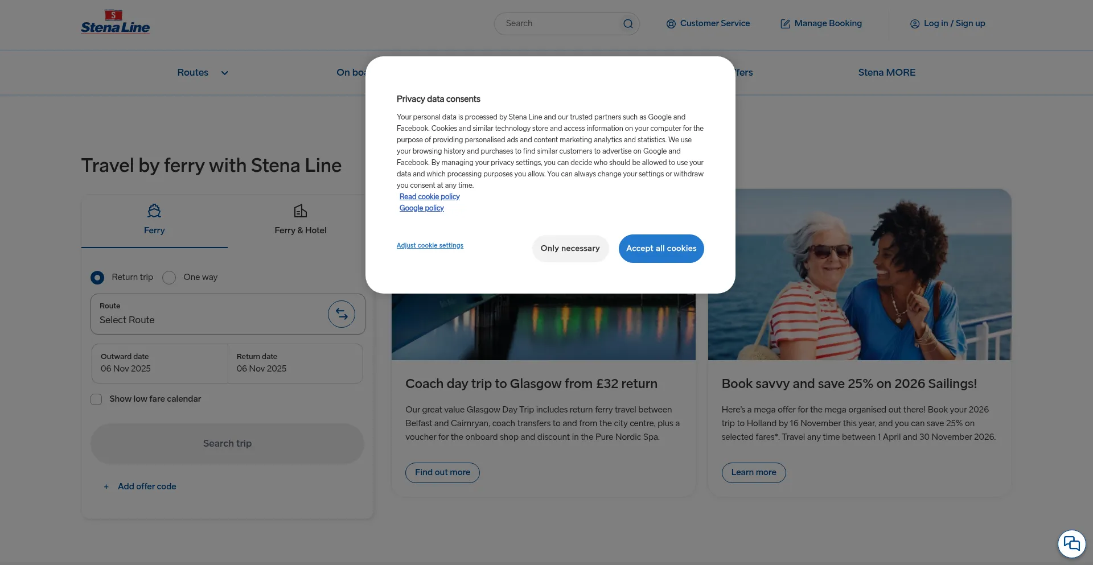Click the swap route direction icon

[x=341, y=314]
